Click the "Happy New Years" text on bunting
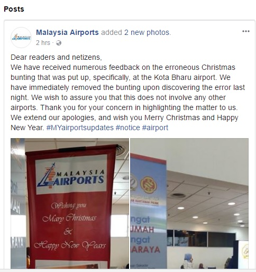256x272 pixels. [x=70, y=246]
